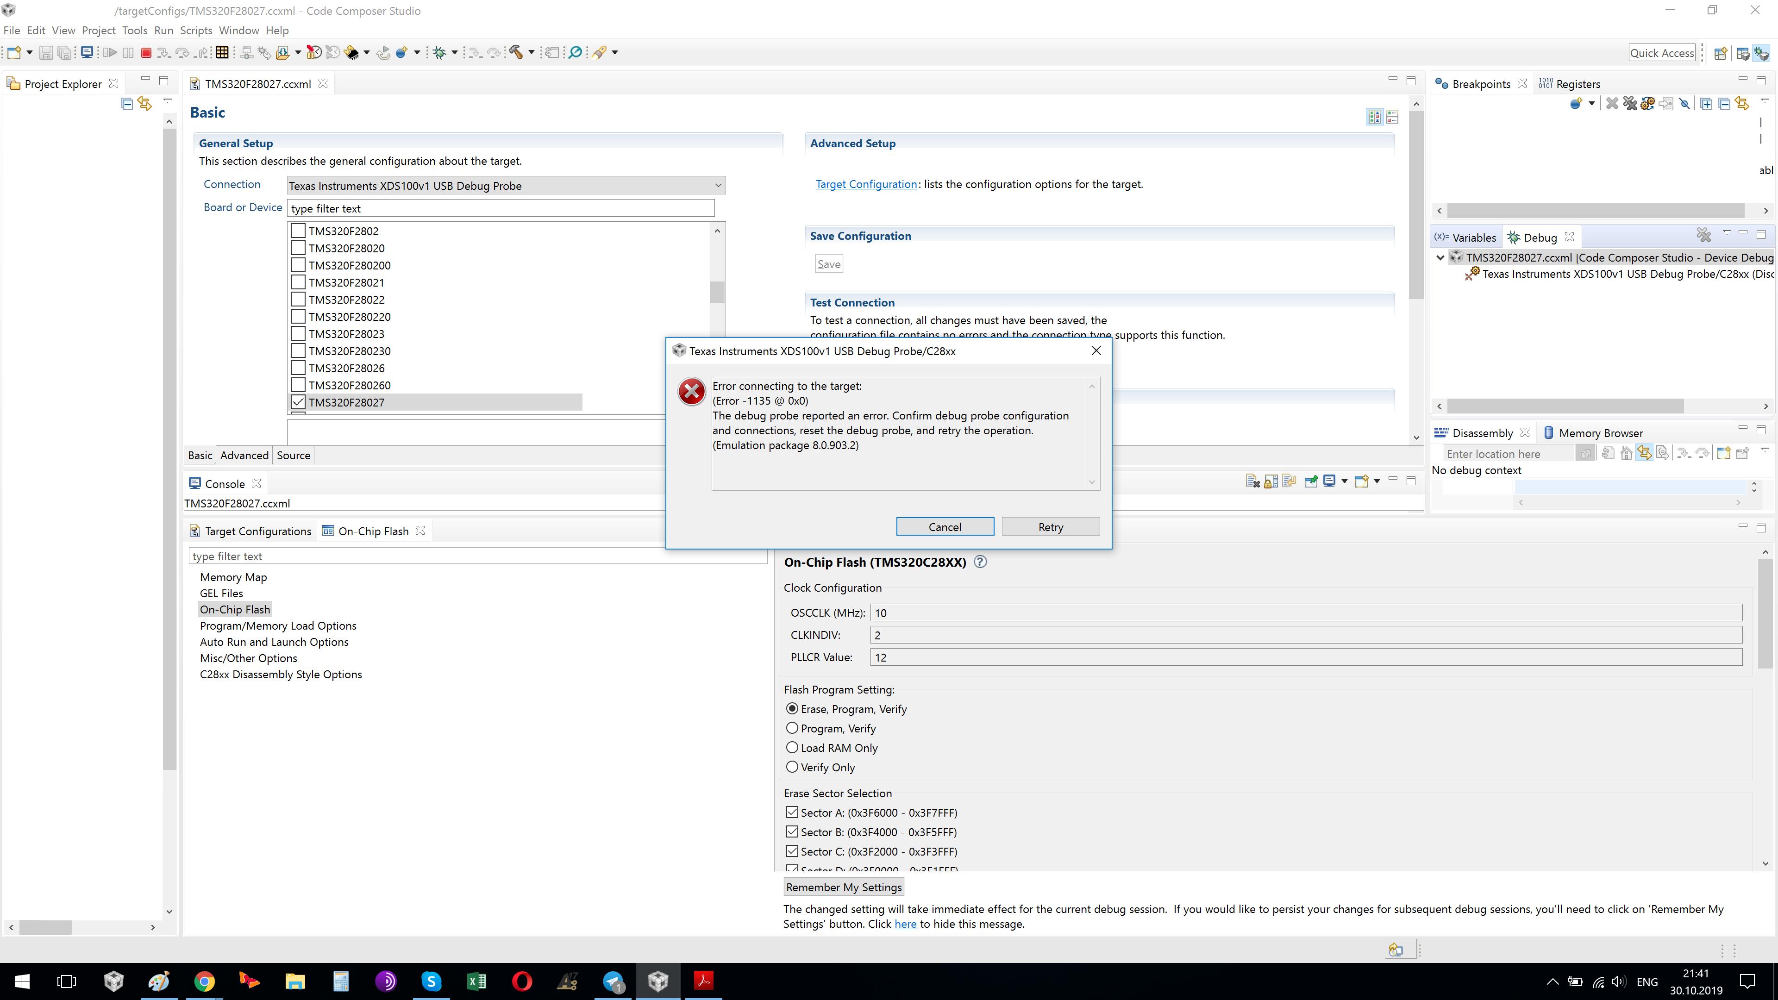Image resolution: width=1778 pixels, height=1000 pixels.
Task: Open the Build hammer dropdown arrow
Action: [532, 52]
